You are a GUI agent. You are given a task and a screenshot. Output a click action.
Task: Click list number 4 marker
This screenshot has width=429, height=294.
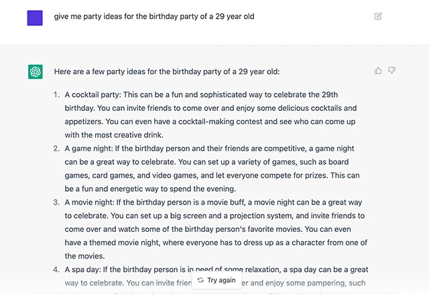(x=56, y=269)
